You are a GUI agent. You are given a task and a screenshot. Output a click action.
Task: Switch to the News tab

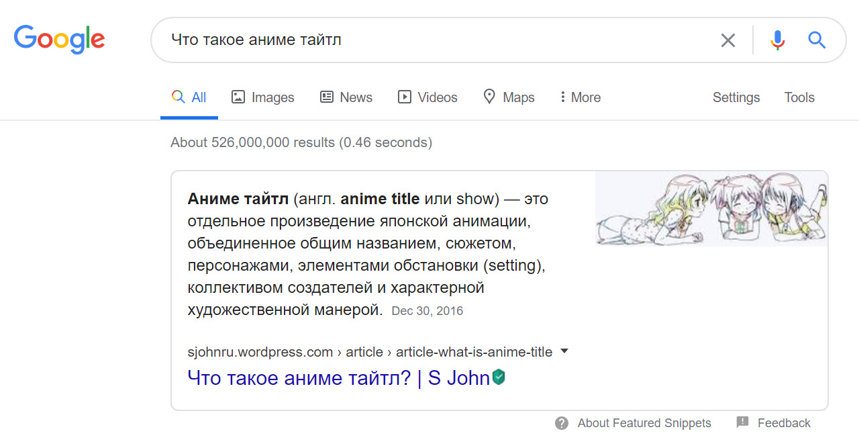click(x=346, y=97)
